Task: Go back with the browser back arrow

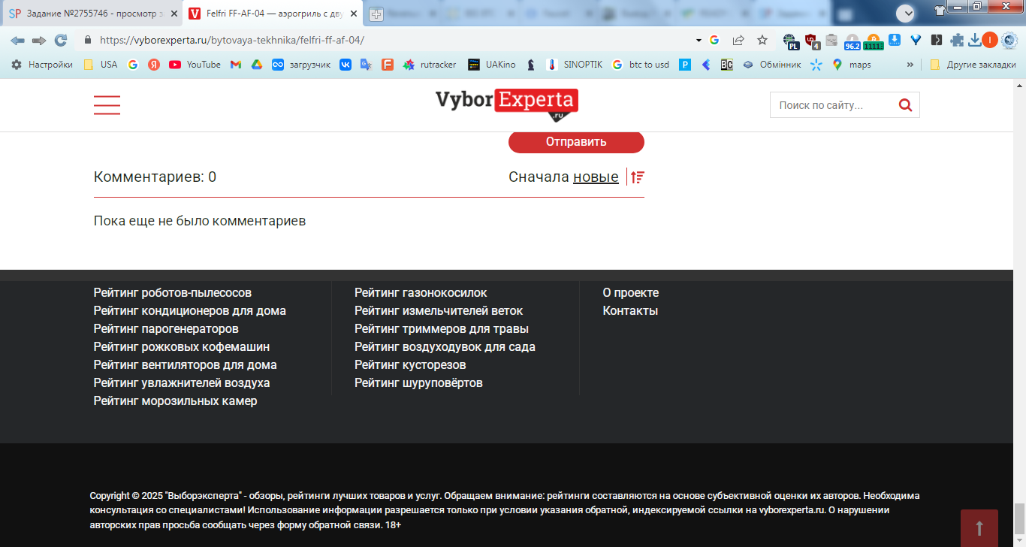Action: click(17, 40)
